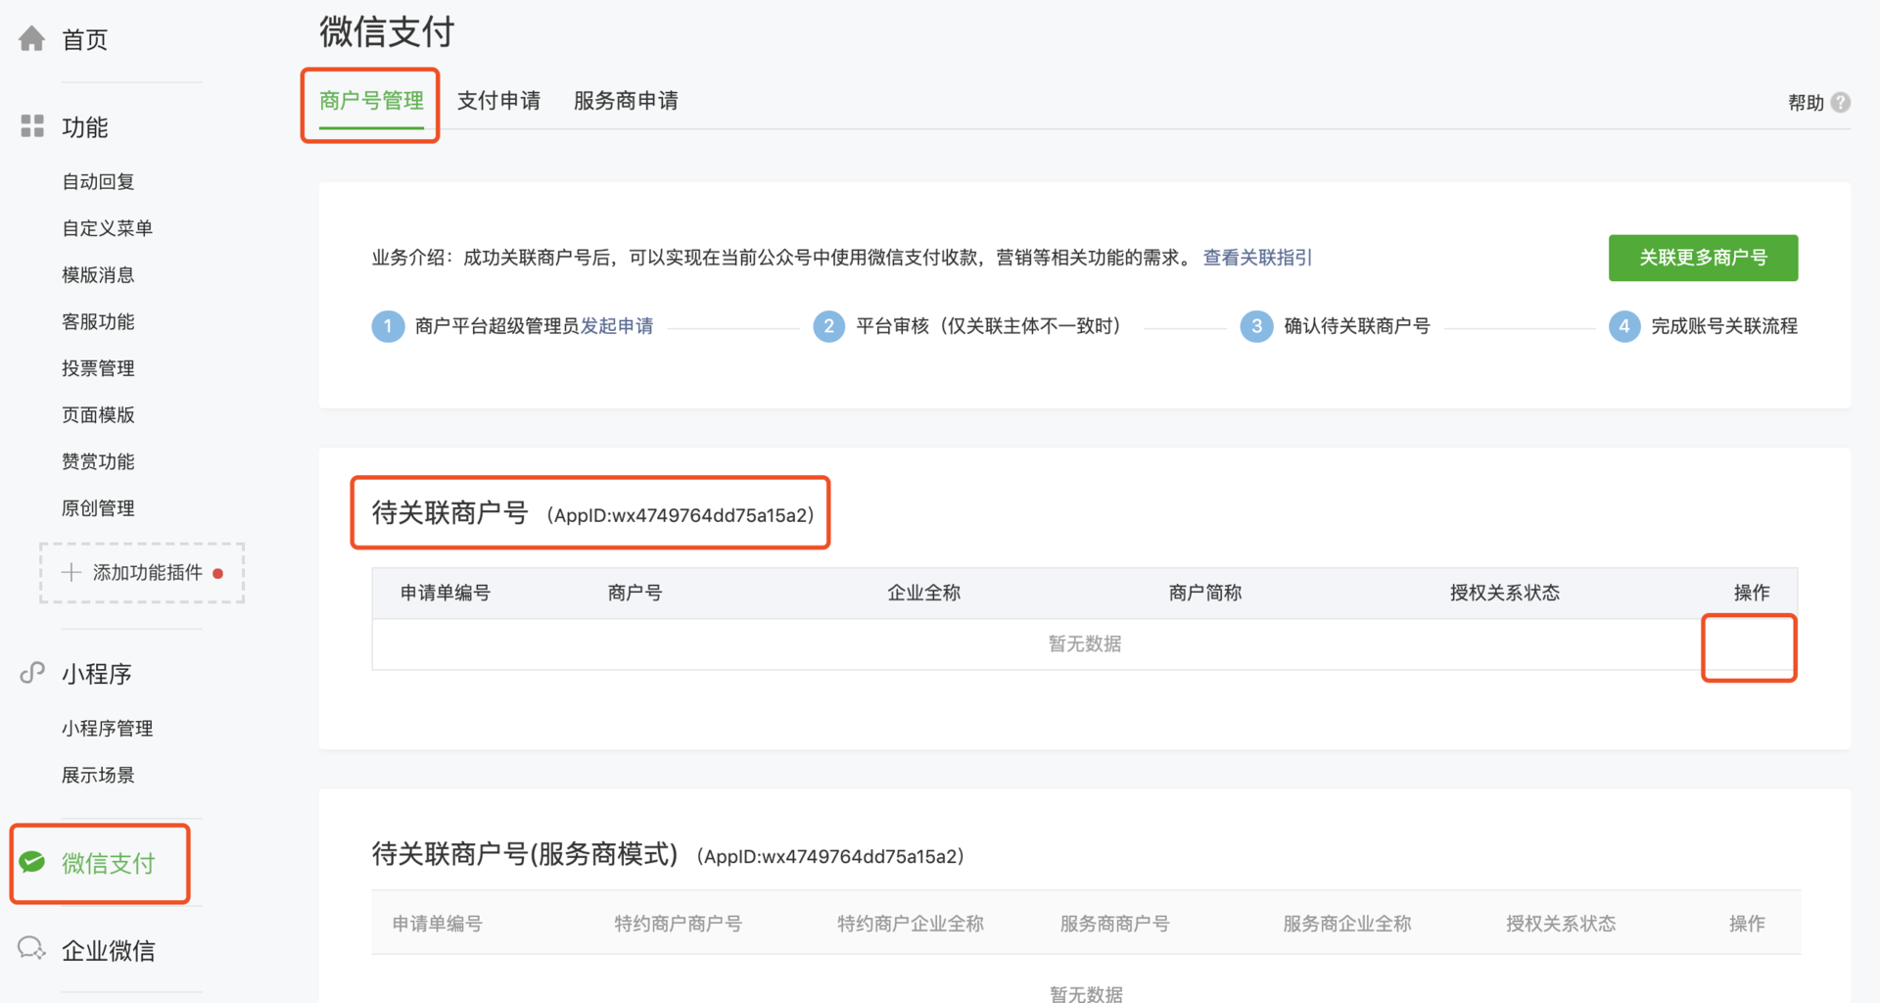1880x1003 pixels.
Task: Click the 商户简称 column header
Action: 1204,593
